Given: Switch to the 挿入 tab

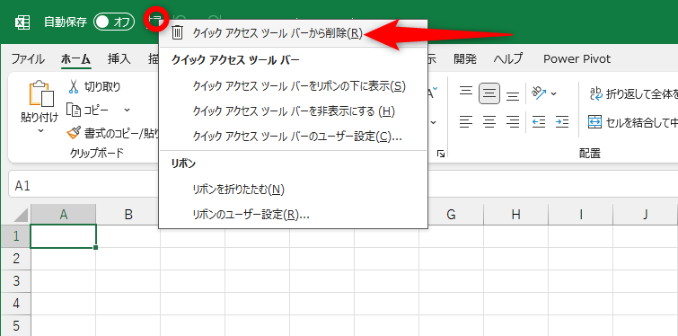Looking at the screenshot, I should [x=119, y=58].
